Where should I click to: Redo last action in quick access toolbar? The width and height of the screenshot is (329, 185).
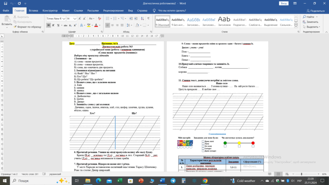pos(19,3)
